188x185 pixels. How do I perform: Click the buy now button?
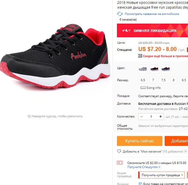coord(139,141)
